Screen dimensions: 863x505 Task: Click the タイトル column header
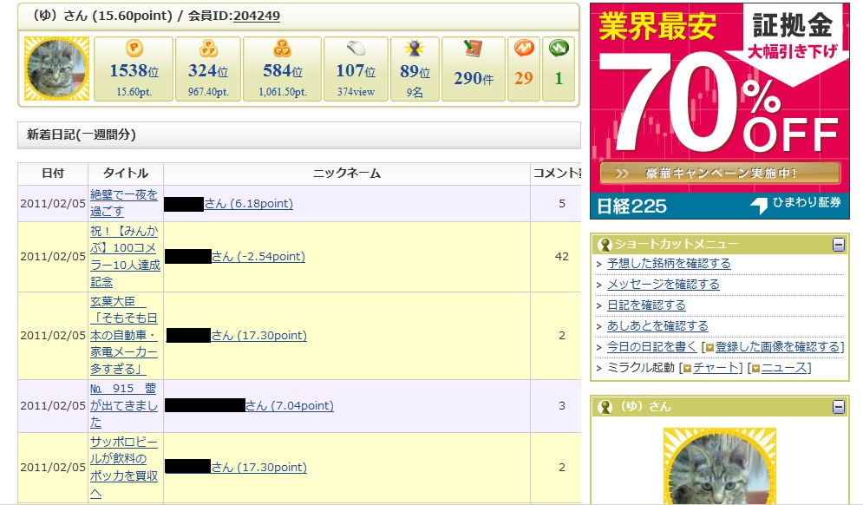click(x=126, y=174)
